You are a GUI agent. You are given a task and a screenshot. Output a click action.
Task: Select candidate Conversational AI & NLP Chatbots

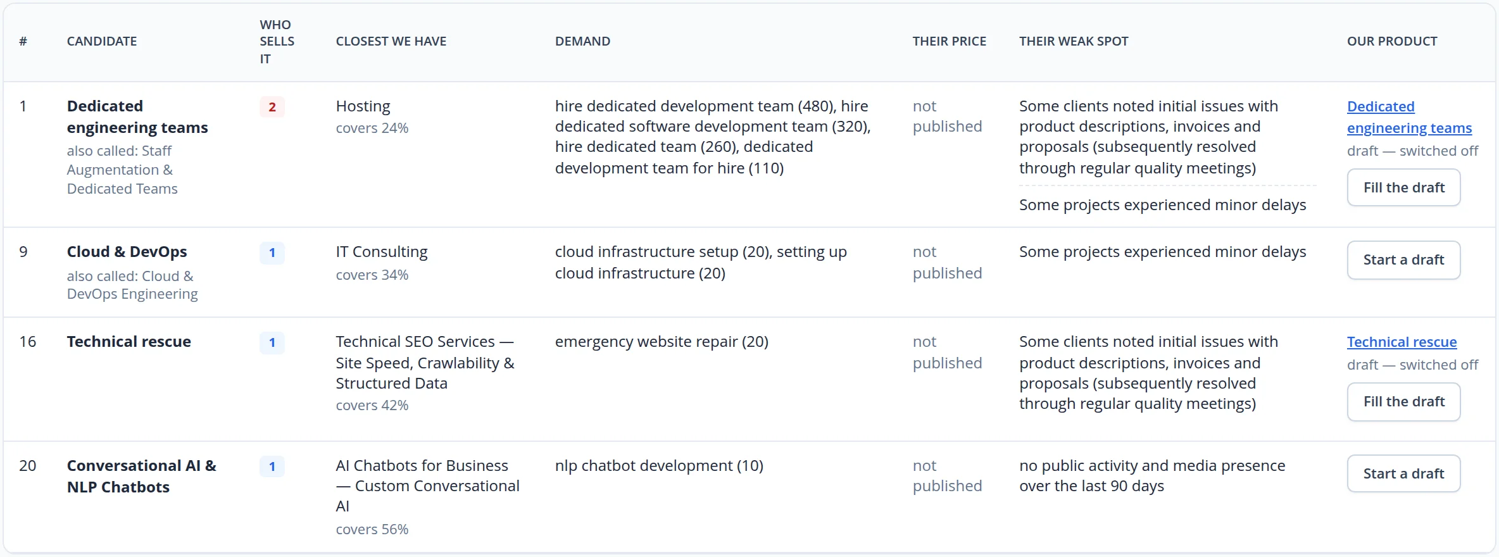(x=142, y=476)
